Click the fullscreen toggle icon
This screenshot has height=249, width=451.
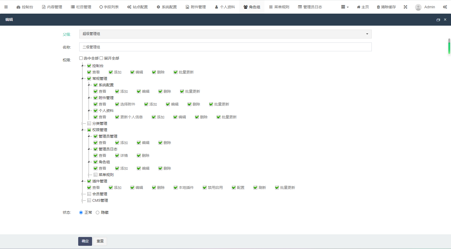coord(405,7)
